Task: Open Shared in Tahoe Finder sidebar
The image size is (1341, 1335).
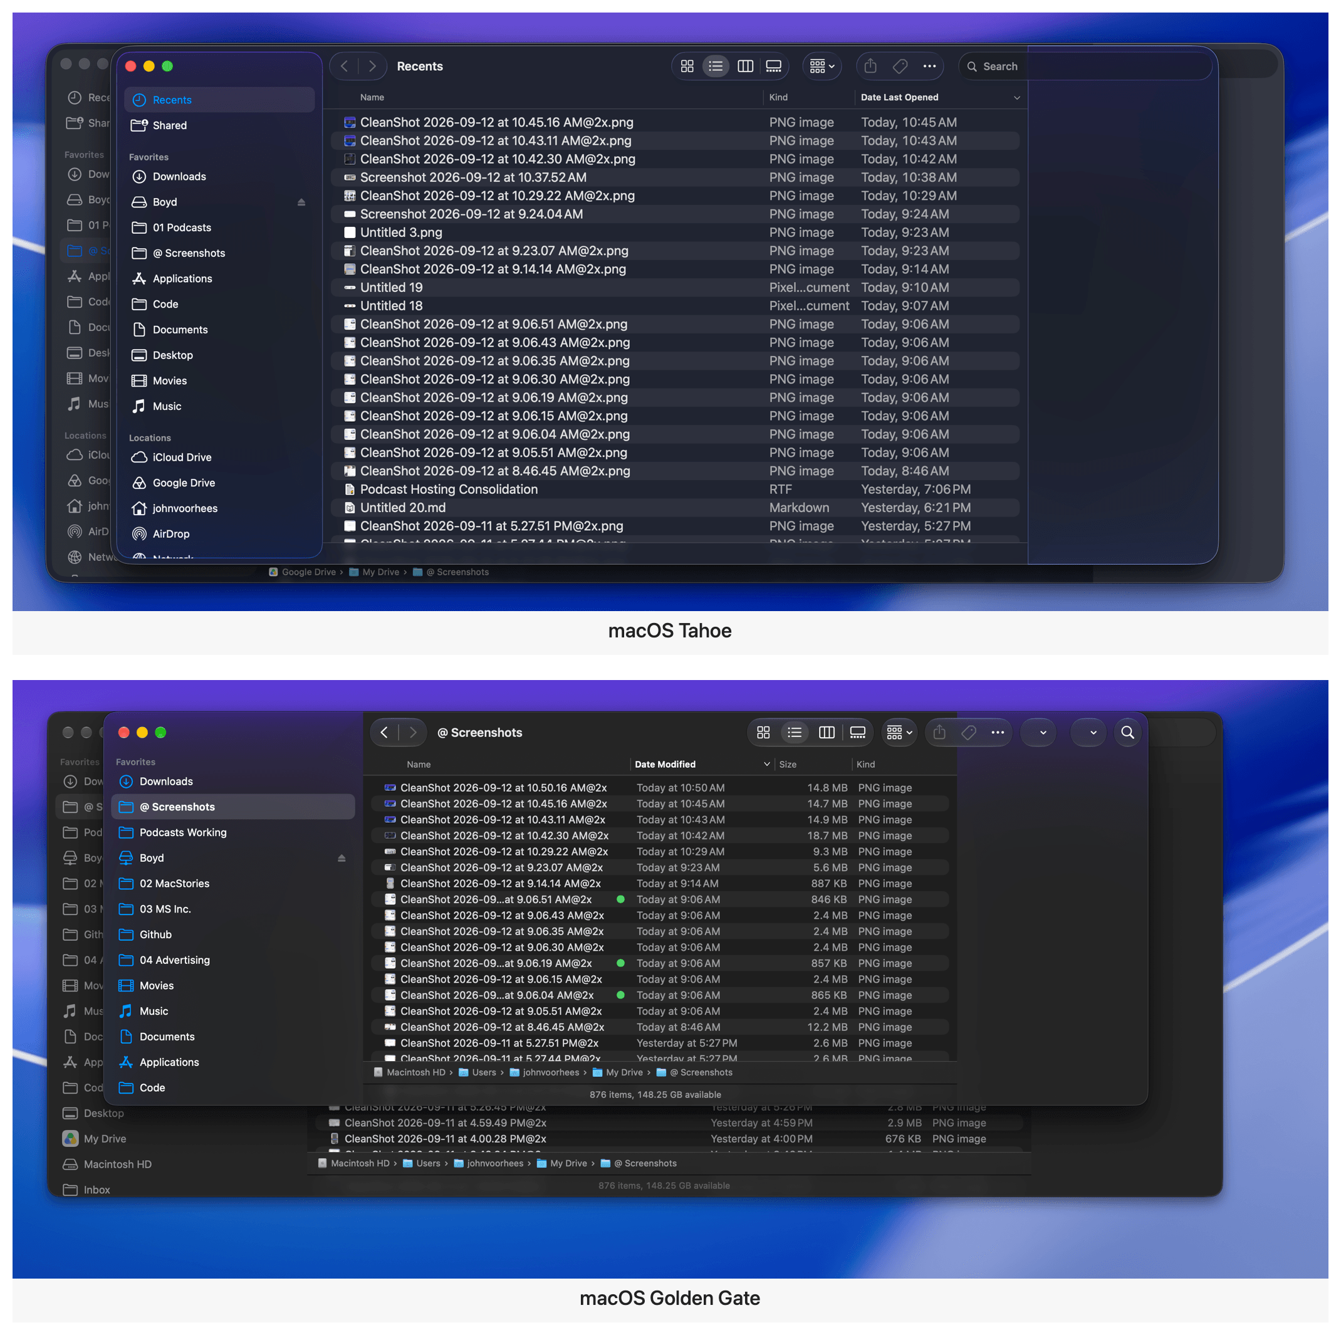Action: pyautogui.click(x=219, y=125)
